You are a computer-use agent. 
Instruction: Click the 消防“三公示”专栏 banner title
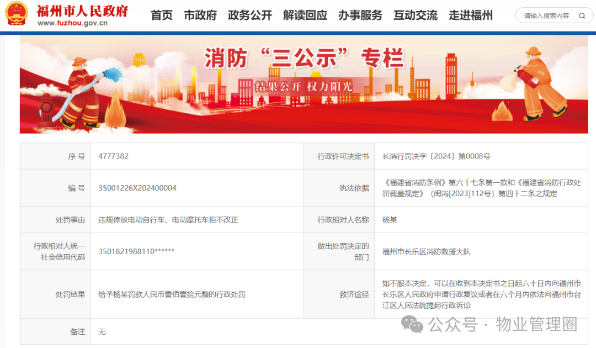click(x=298, y=58)
